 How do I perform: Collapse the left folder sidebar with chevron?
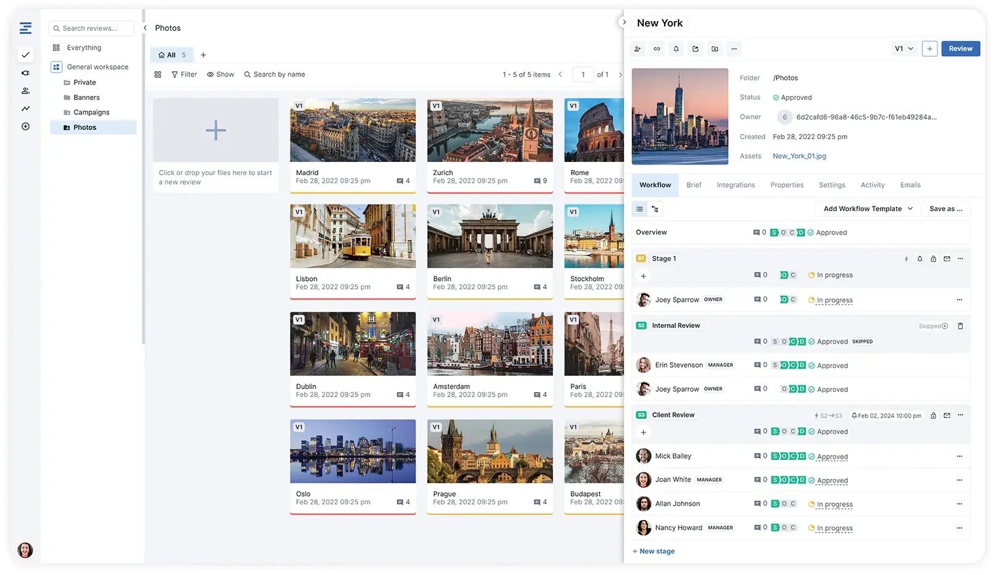coord(145,28)
